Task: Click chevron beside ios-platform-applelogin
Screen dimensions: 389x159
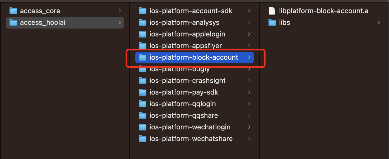Action: coord(249,34)
